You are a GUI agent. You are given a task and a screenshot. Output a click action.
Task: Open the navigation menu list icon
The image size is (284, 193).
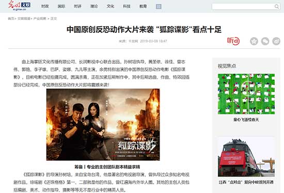(159, 7)
